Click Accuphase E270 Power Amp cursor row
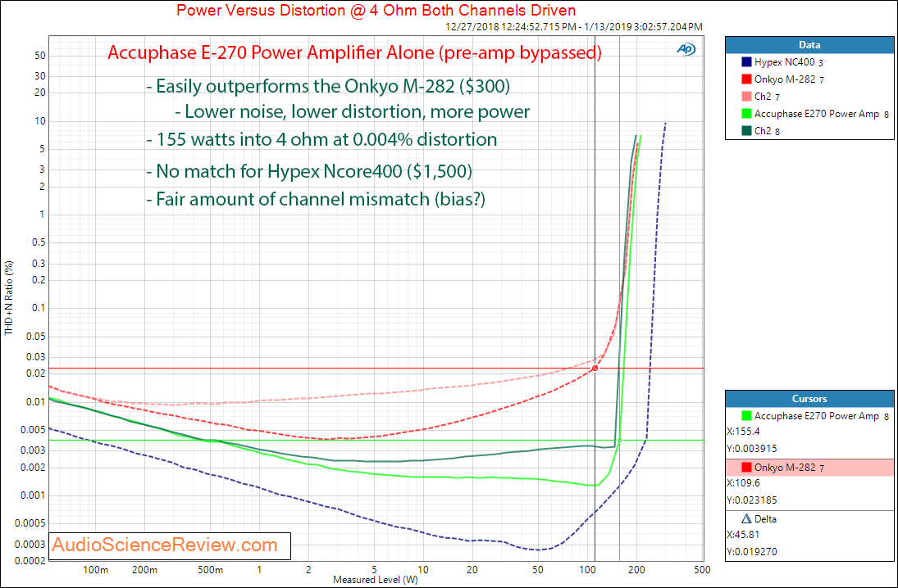898x588 pixels. (x=809, y=416)
